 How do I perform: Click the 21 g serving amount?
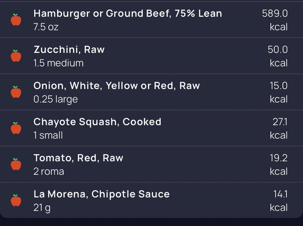point(42,208)
